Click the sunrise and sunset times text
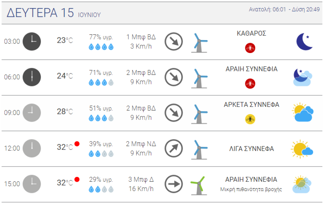The width and height of the screenshot is (326, 204). coord(284,10)
